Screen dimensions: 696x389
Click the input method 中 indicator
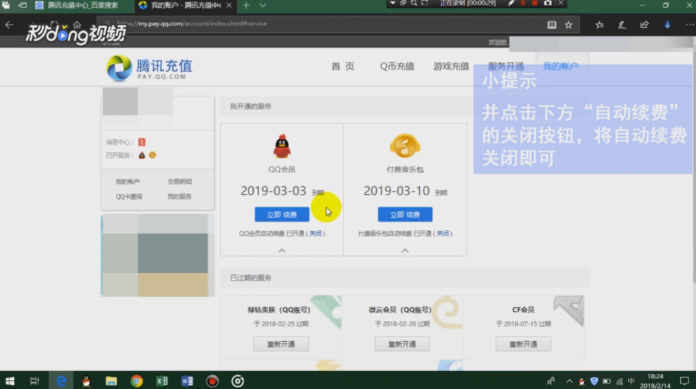tap(631, 381)
